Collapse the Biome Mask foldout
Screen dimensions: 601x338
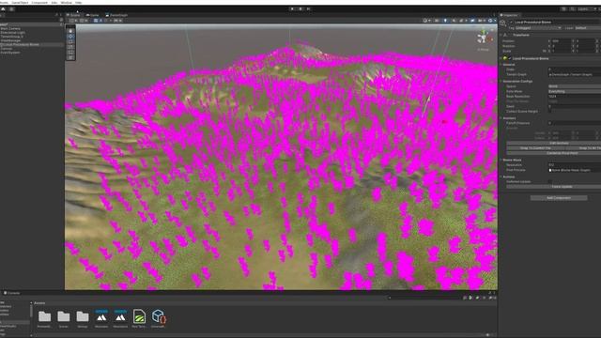pos(501,160)
